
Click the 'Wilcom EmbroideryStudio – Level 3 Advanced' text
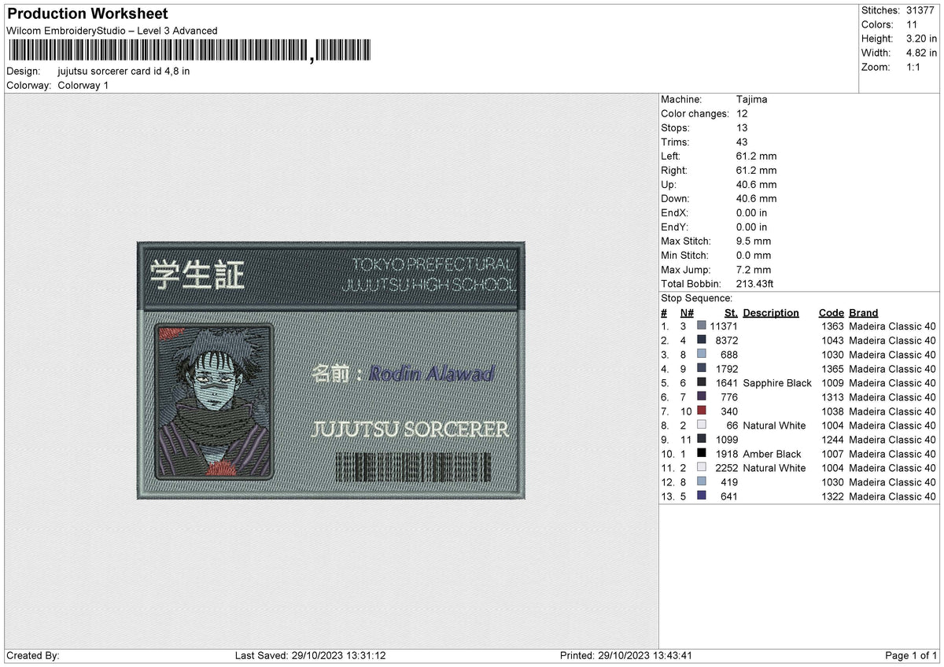[112, 31]
